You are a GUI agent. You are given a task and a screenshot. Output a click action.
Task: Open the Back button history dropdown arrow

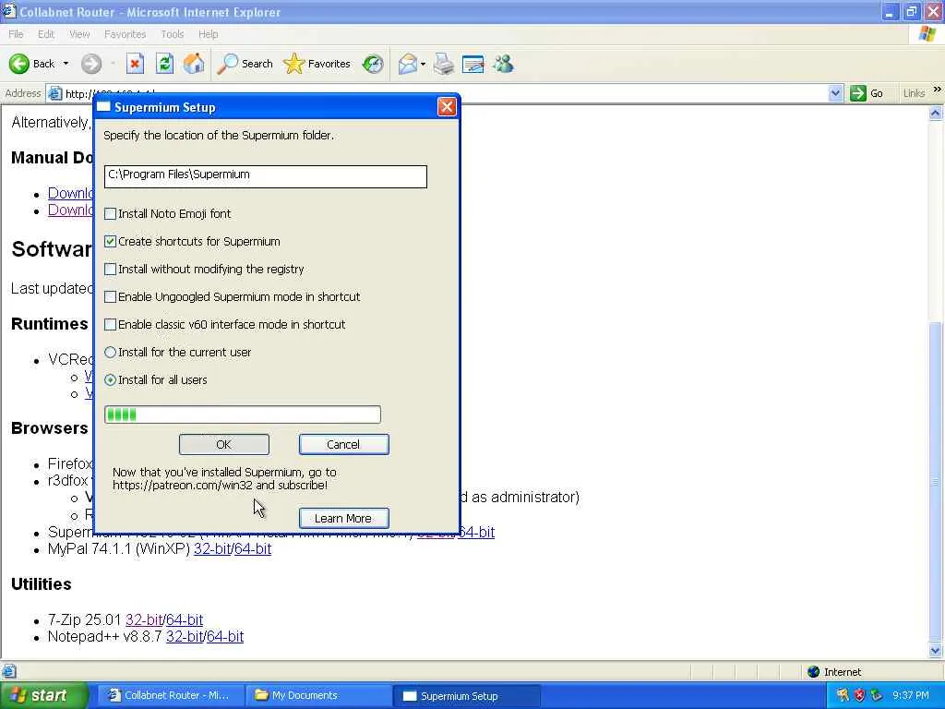(x=66, y=64)
